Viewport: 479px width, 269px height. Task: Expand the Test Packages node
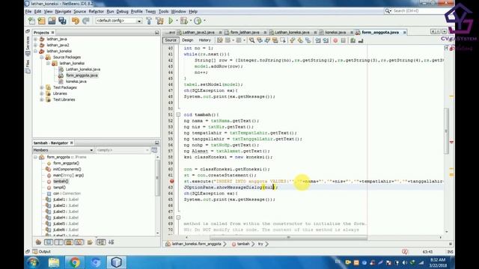pyautogui.click(x=42, y=87)
